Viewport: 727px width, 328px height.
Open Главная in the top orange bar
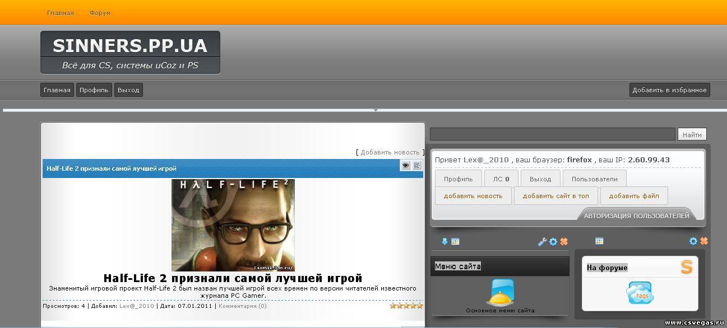61,13
